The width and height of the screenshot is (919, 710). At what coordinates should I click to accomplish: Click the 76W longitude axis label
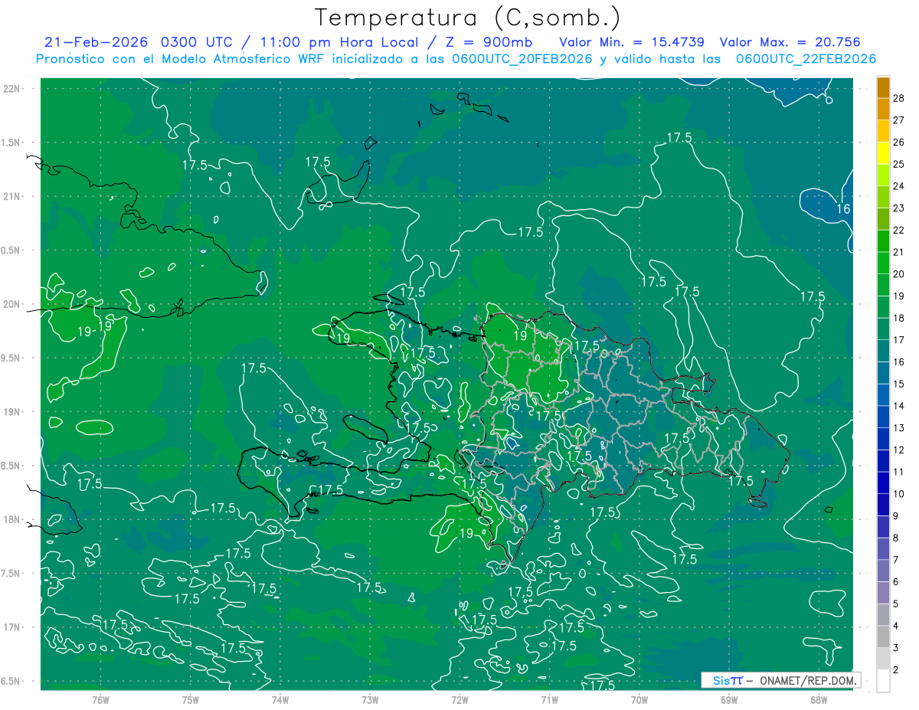point(100,699)
